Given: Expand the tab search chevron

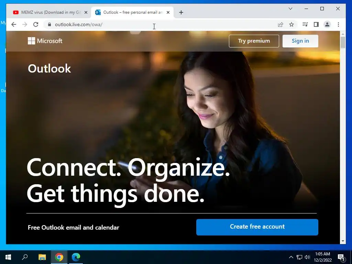Looking at the screenshot, I should [x=290, y=9].
